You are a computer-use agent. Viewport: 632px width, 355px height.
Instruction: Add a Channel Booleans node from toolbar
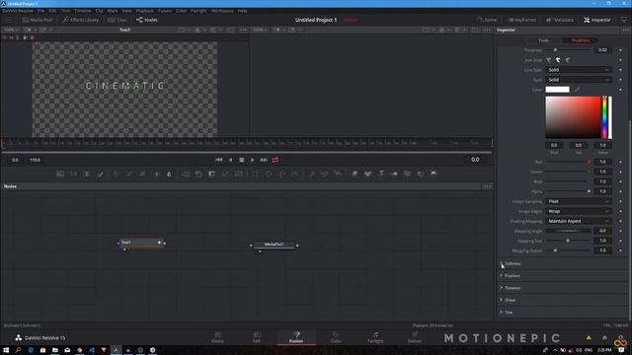(198, 174)
